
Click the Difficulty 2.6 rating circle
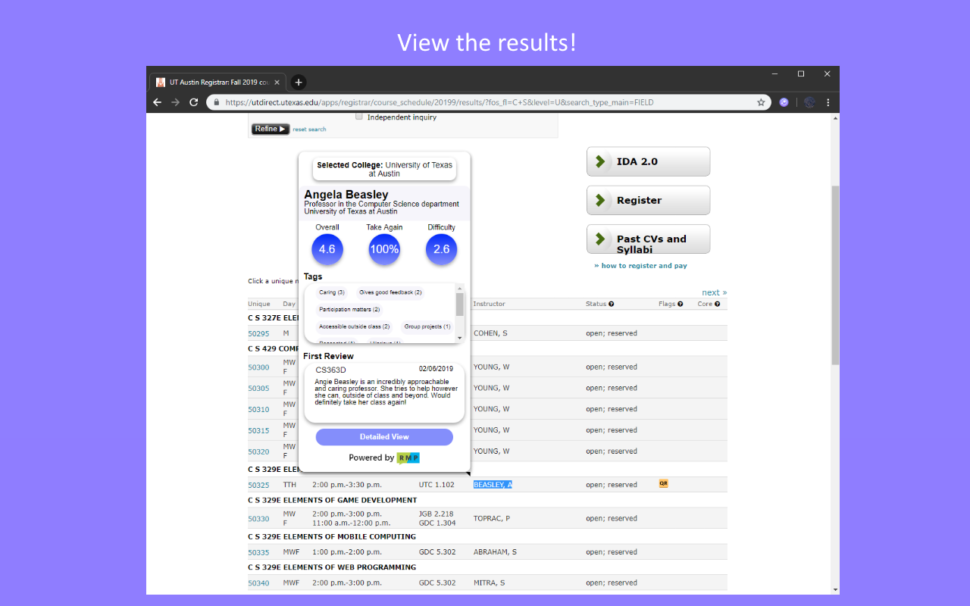pos(441,249)
